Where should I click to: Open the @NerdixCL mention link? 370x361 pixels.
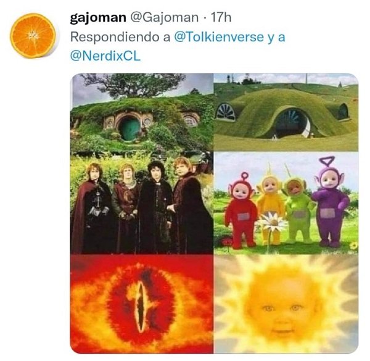tap(105, 56)
